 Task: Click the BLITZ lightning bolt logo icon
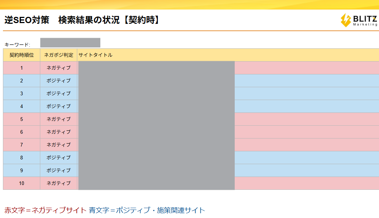tap(346, 20)
